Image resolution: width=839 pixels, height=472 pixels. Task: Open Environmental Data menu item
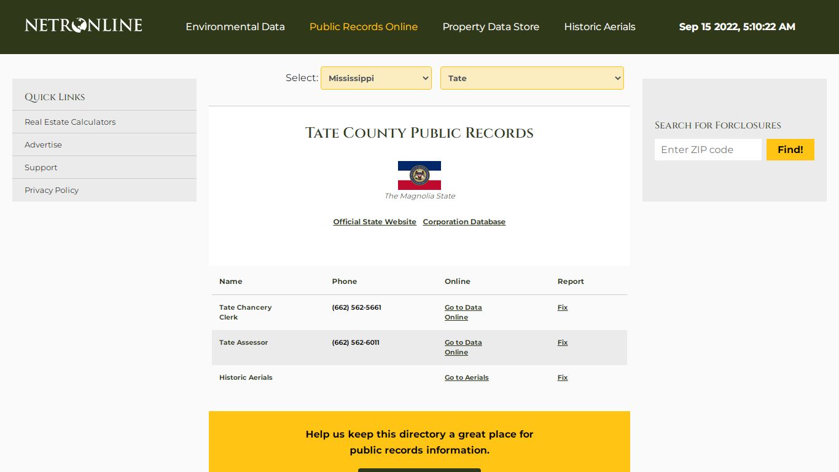[235, 27]
